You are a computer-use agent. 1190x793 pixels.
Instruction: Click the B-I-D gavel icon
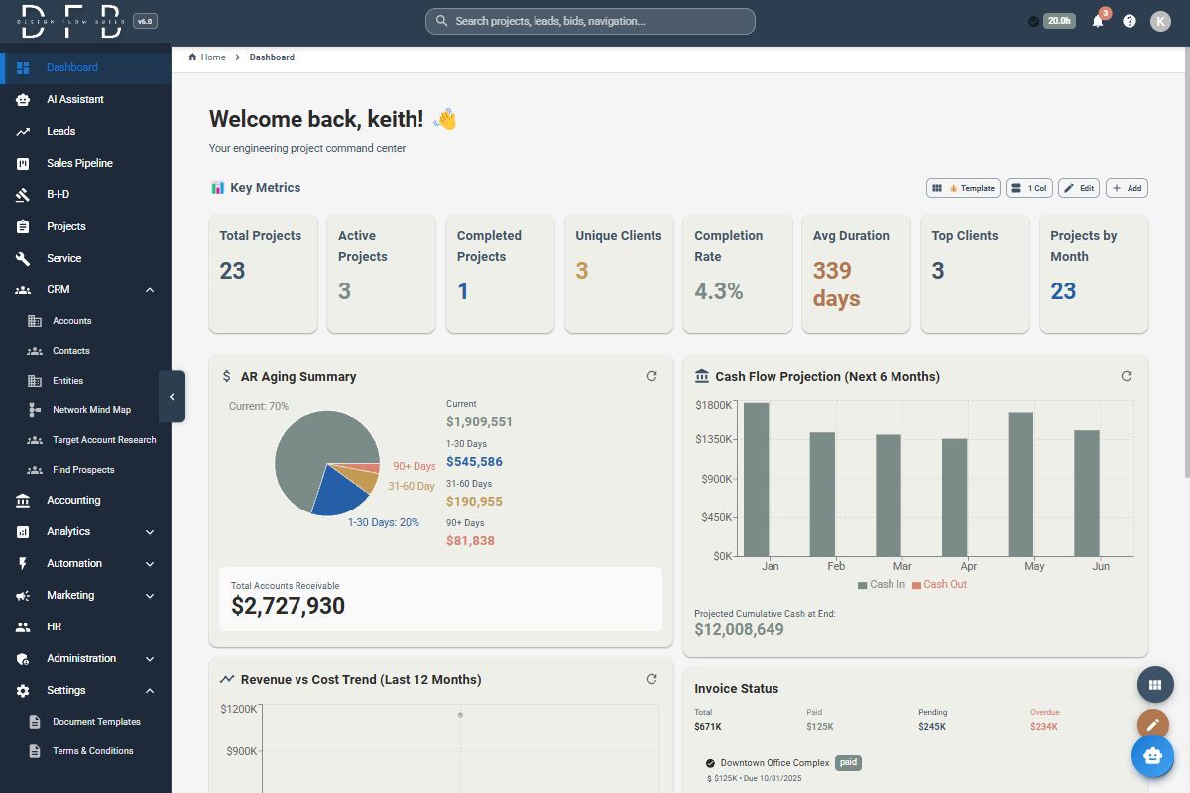23,194
